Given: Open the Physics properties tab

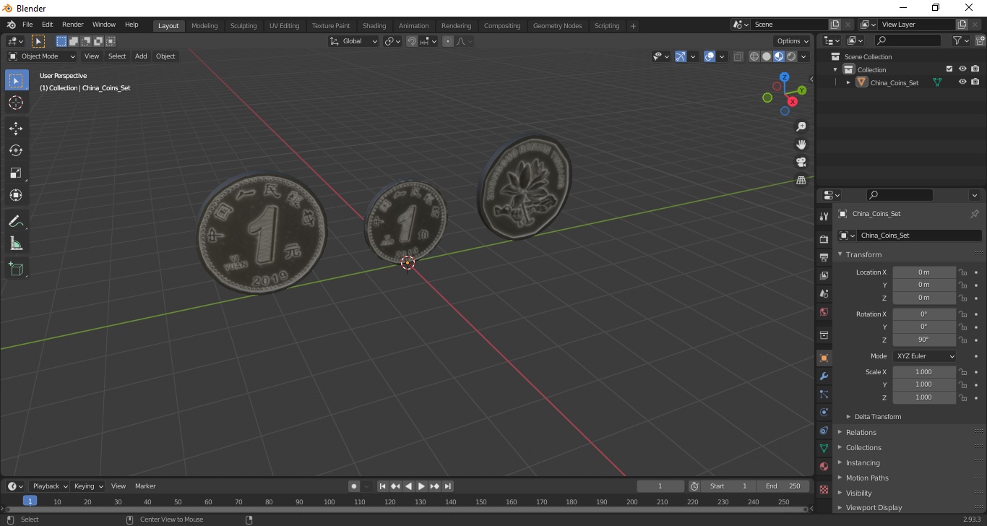Looking at the screenshot, I should coord(824,413).
